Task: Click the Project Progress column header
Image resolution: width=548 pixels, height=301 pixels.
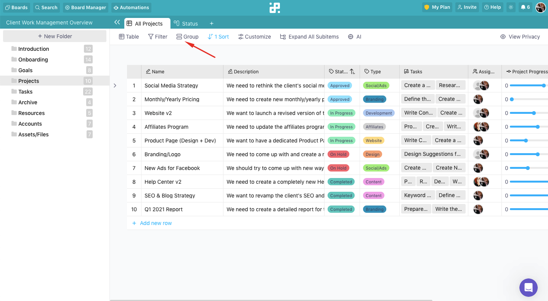Action: click(525, 71)
